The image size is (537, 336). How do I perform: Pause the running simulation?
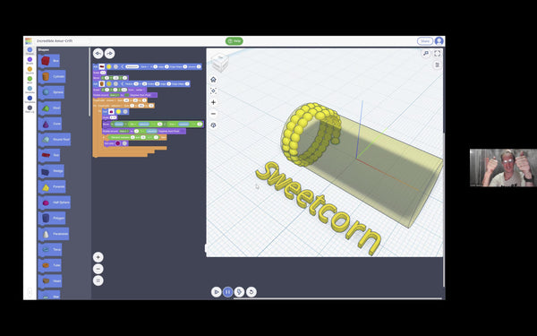(x=227, y=292)
